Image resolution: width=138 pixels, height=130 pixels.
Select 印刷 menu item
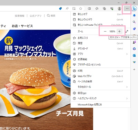coord(100,71)
